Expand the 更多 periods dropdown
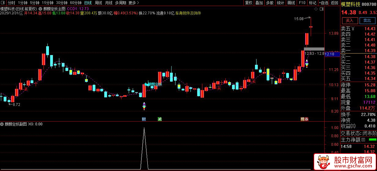 134,3
